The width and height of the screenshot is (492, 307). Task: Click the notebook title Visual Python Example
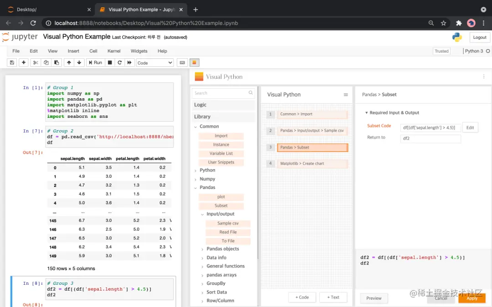tap(77, 37)
